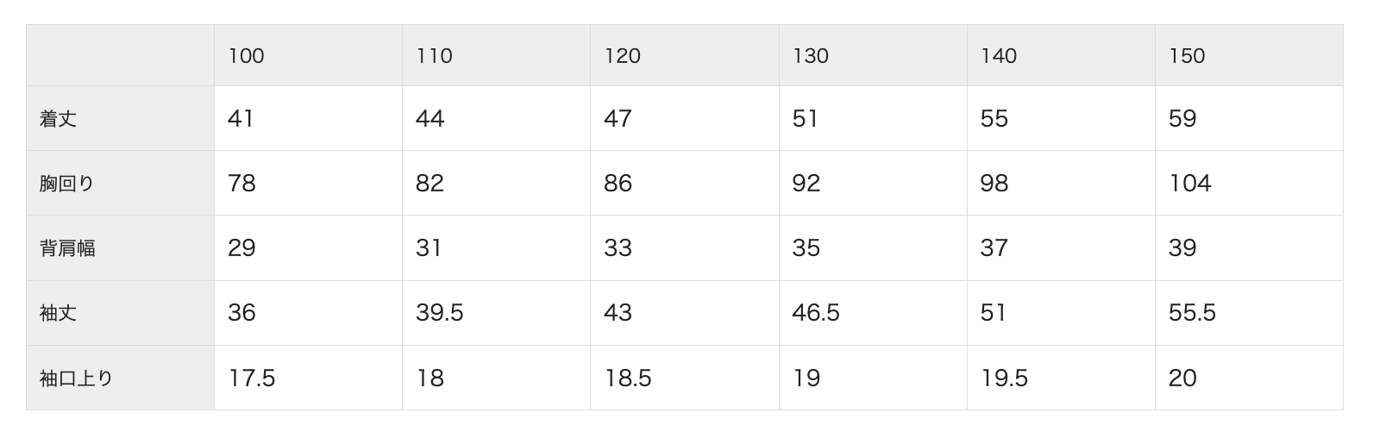Select 胸回り value 92 for size 130
This screenshot has height=438, width=1392.
tap(806, 184)
